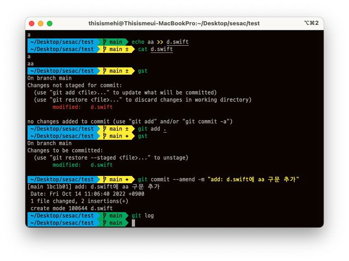Click the 'git add <file>...' hint line
Viewport: 349px width, 261px height.
pos(126,93)
